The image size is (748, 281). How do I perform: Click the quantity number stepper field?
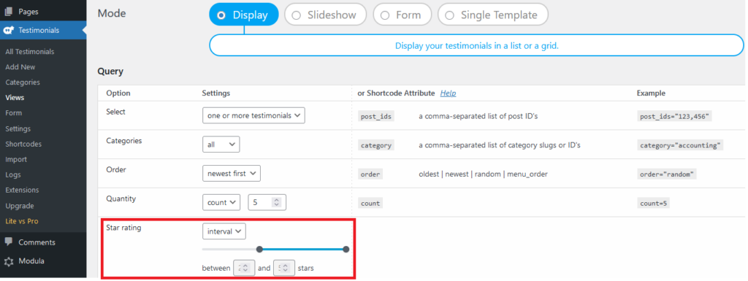click(267, 202)
